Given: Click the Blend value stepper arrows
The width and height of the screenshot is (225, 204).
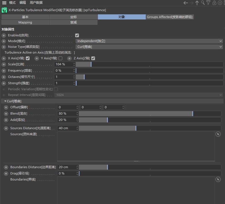Looking at the screenshot, I should coord(77,113).
